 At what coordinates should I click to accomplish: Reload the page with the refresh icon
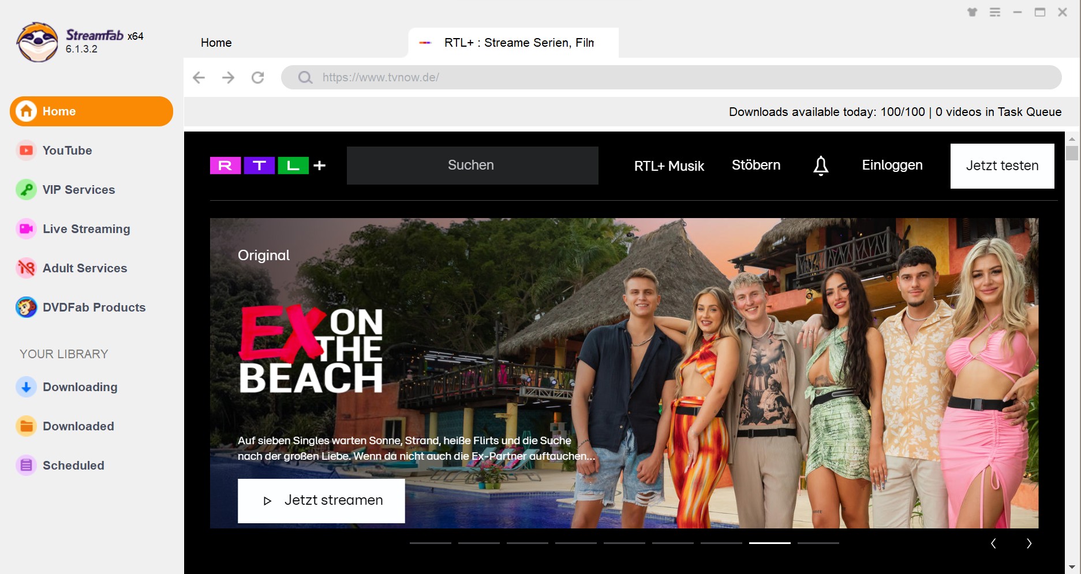click(258, 77)
